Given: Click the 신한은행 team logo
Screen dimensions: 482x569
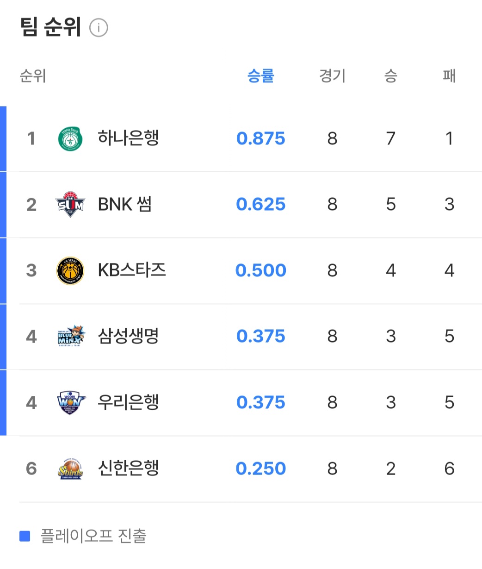Looking at the screenshot, I should (x=70, y=469).
